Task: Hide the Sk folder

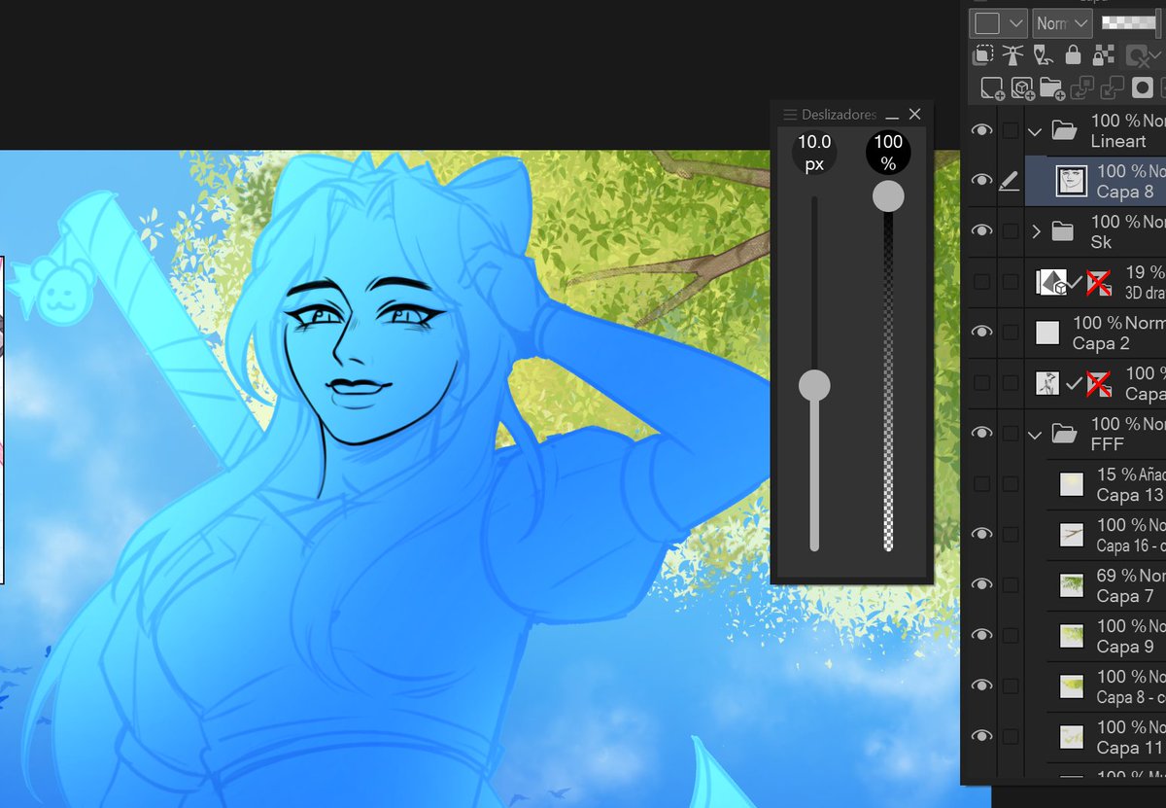Action: [x=981, y=230]
